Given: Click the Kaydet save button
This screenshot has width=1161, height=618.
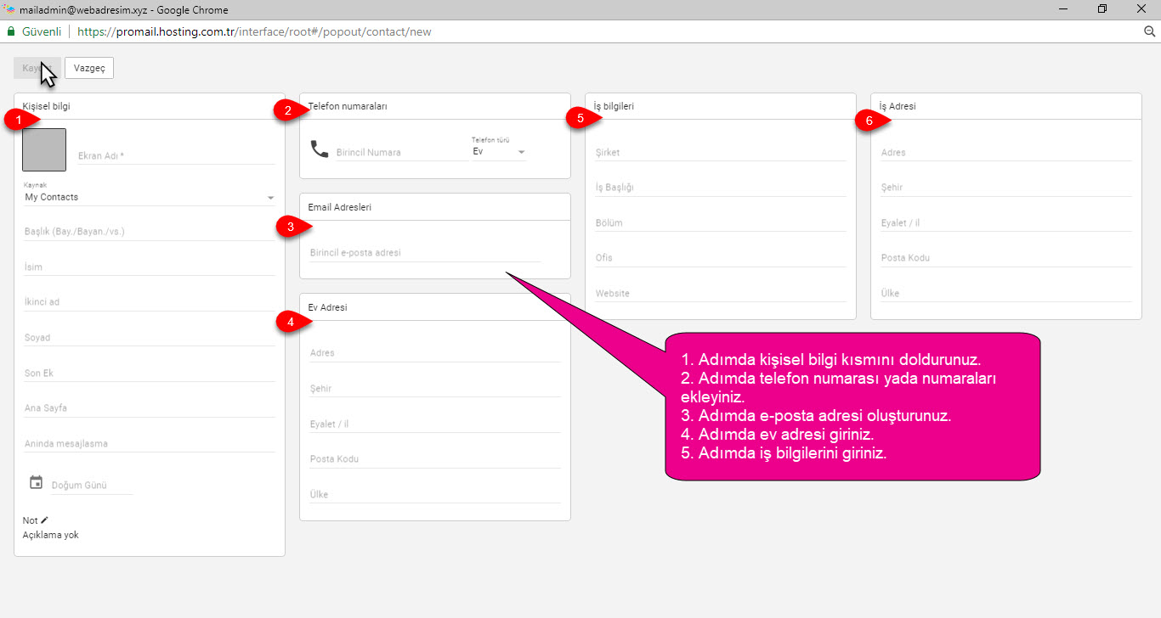Looking at the screenshot, I should (37, 68).
